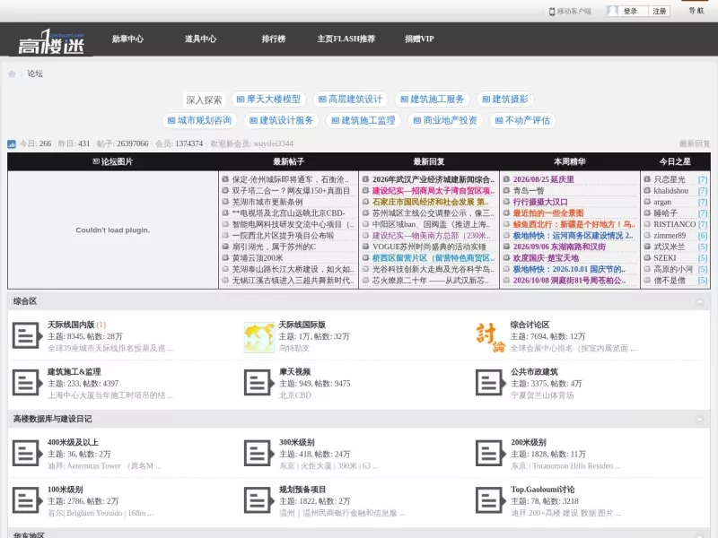Open post 黄埔云顶200米
The image size is (718, 538).
tap(258, 258)
